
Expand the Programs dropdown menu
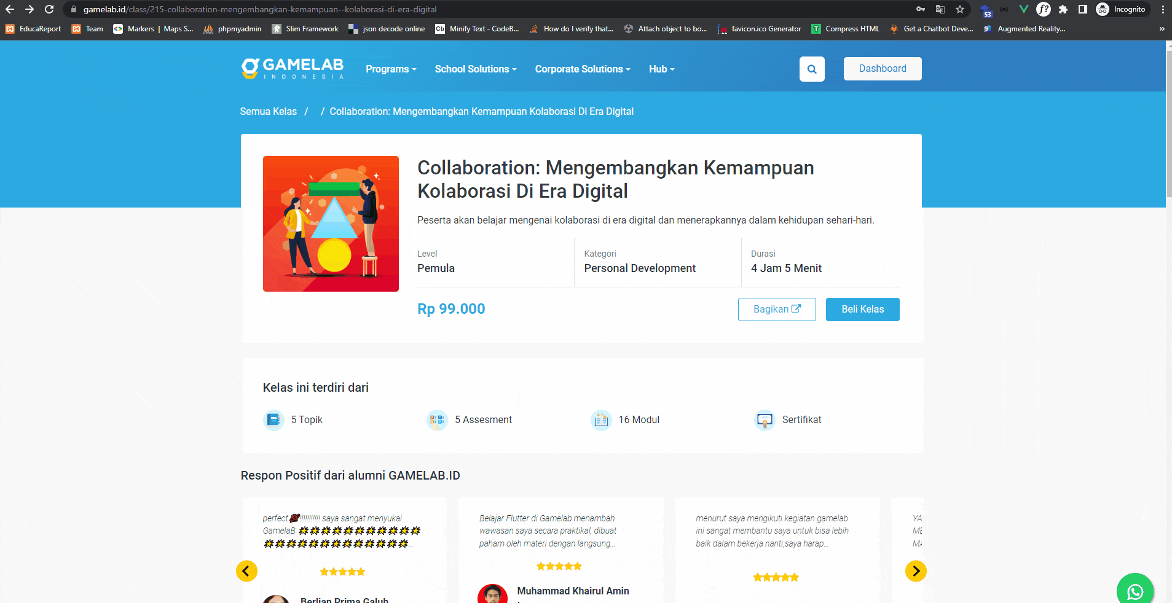[x=391, y=69]
